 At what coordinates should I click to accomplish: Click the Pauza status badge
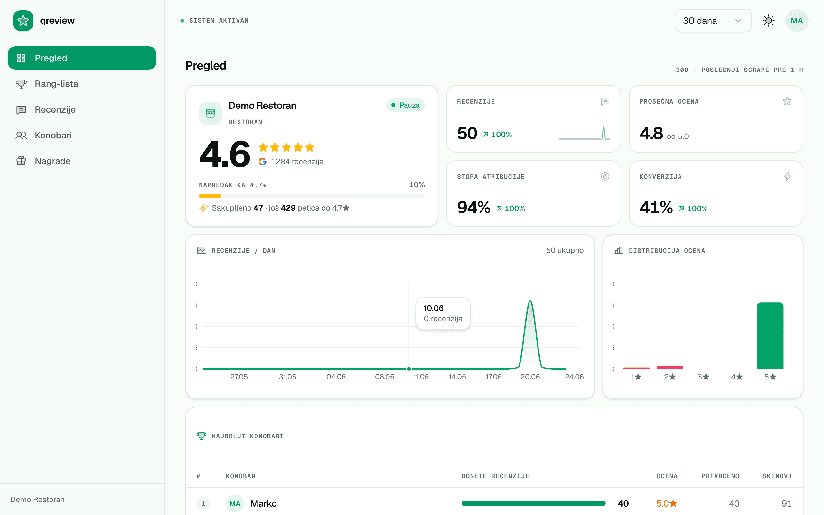(405, 105)
